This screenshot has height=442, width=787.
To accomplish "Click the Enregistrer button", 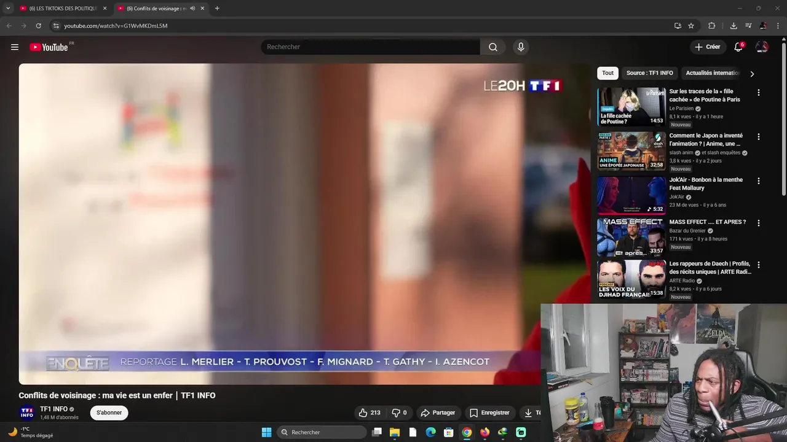I will point(489,413).
